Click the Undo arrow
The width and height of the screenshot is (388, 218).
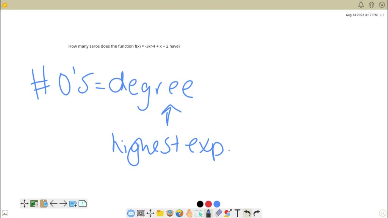coord(248,213)
